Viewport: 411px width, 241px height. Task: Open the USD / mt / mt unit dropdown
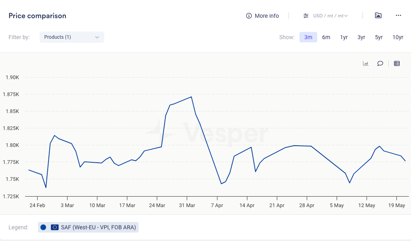pyautogui.click(x=328, y=16)
